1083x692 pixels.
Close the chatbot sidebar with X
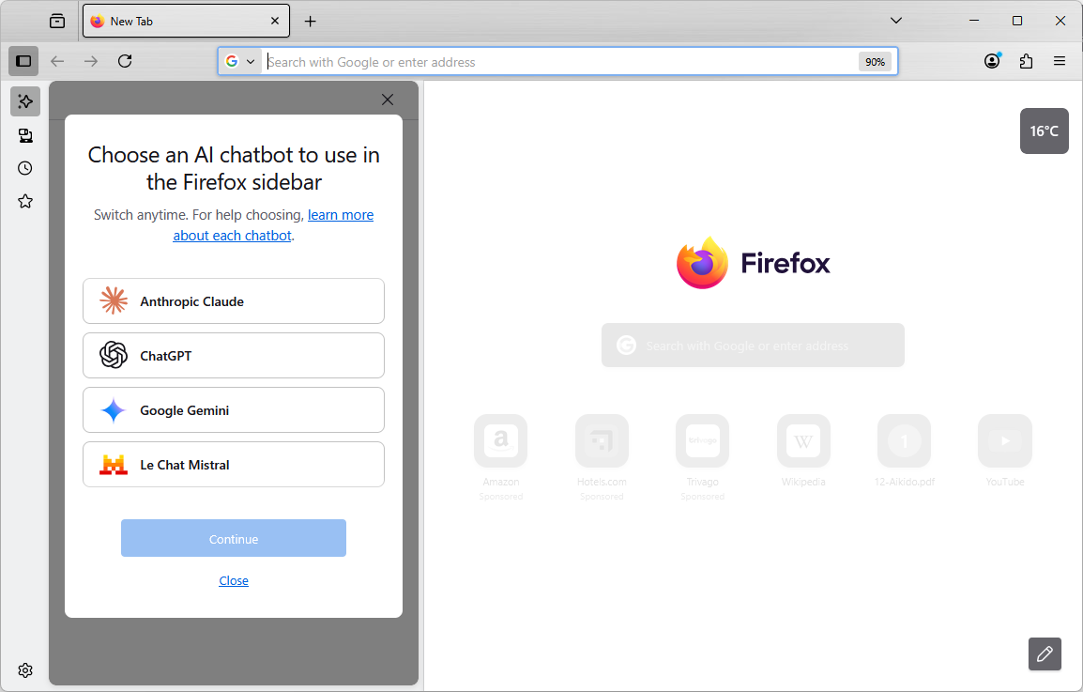388,100
